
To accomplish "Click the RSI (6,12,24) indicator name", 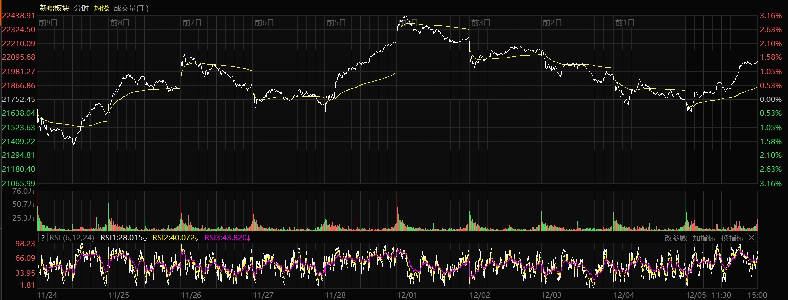I will [72, 238].
